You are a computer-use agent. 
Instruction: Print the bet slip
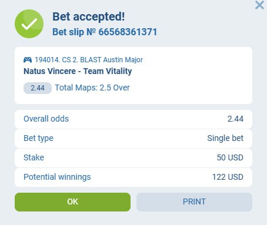pos(194,202)
